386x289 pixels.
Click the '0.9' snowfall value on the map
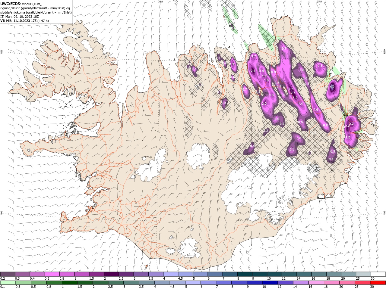(x=273, y=72)
